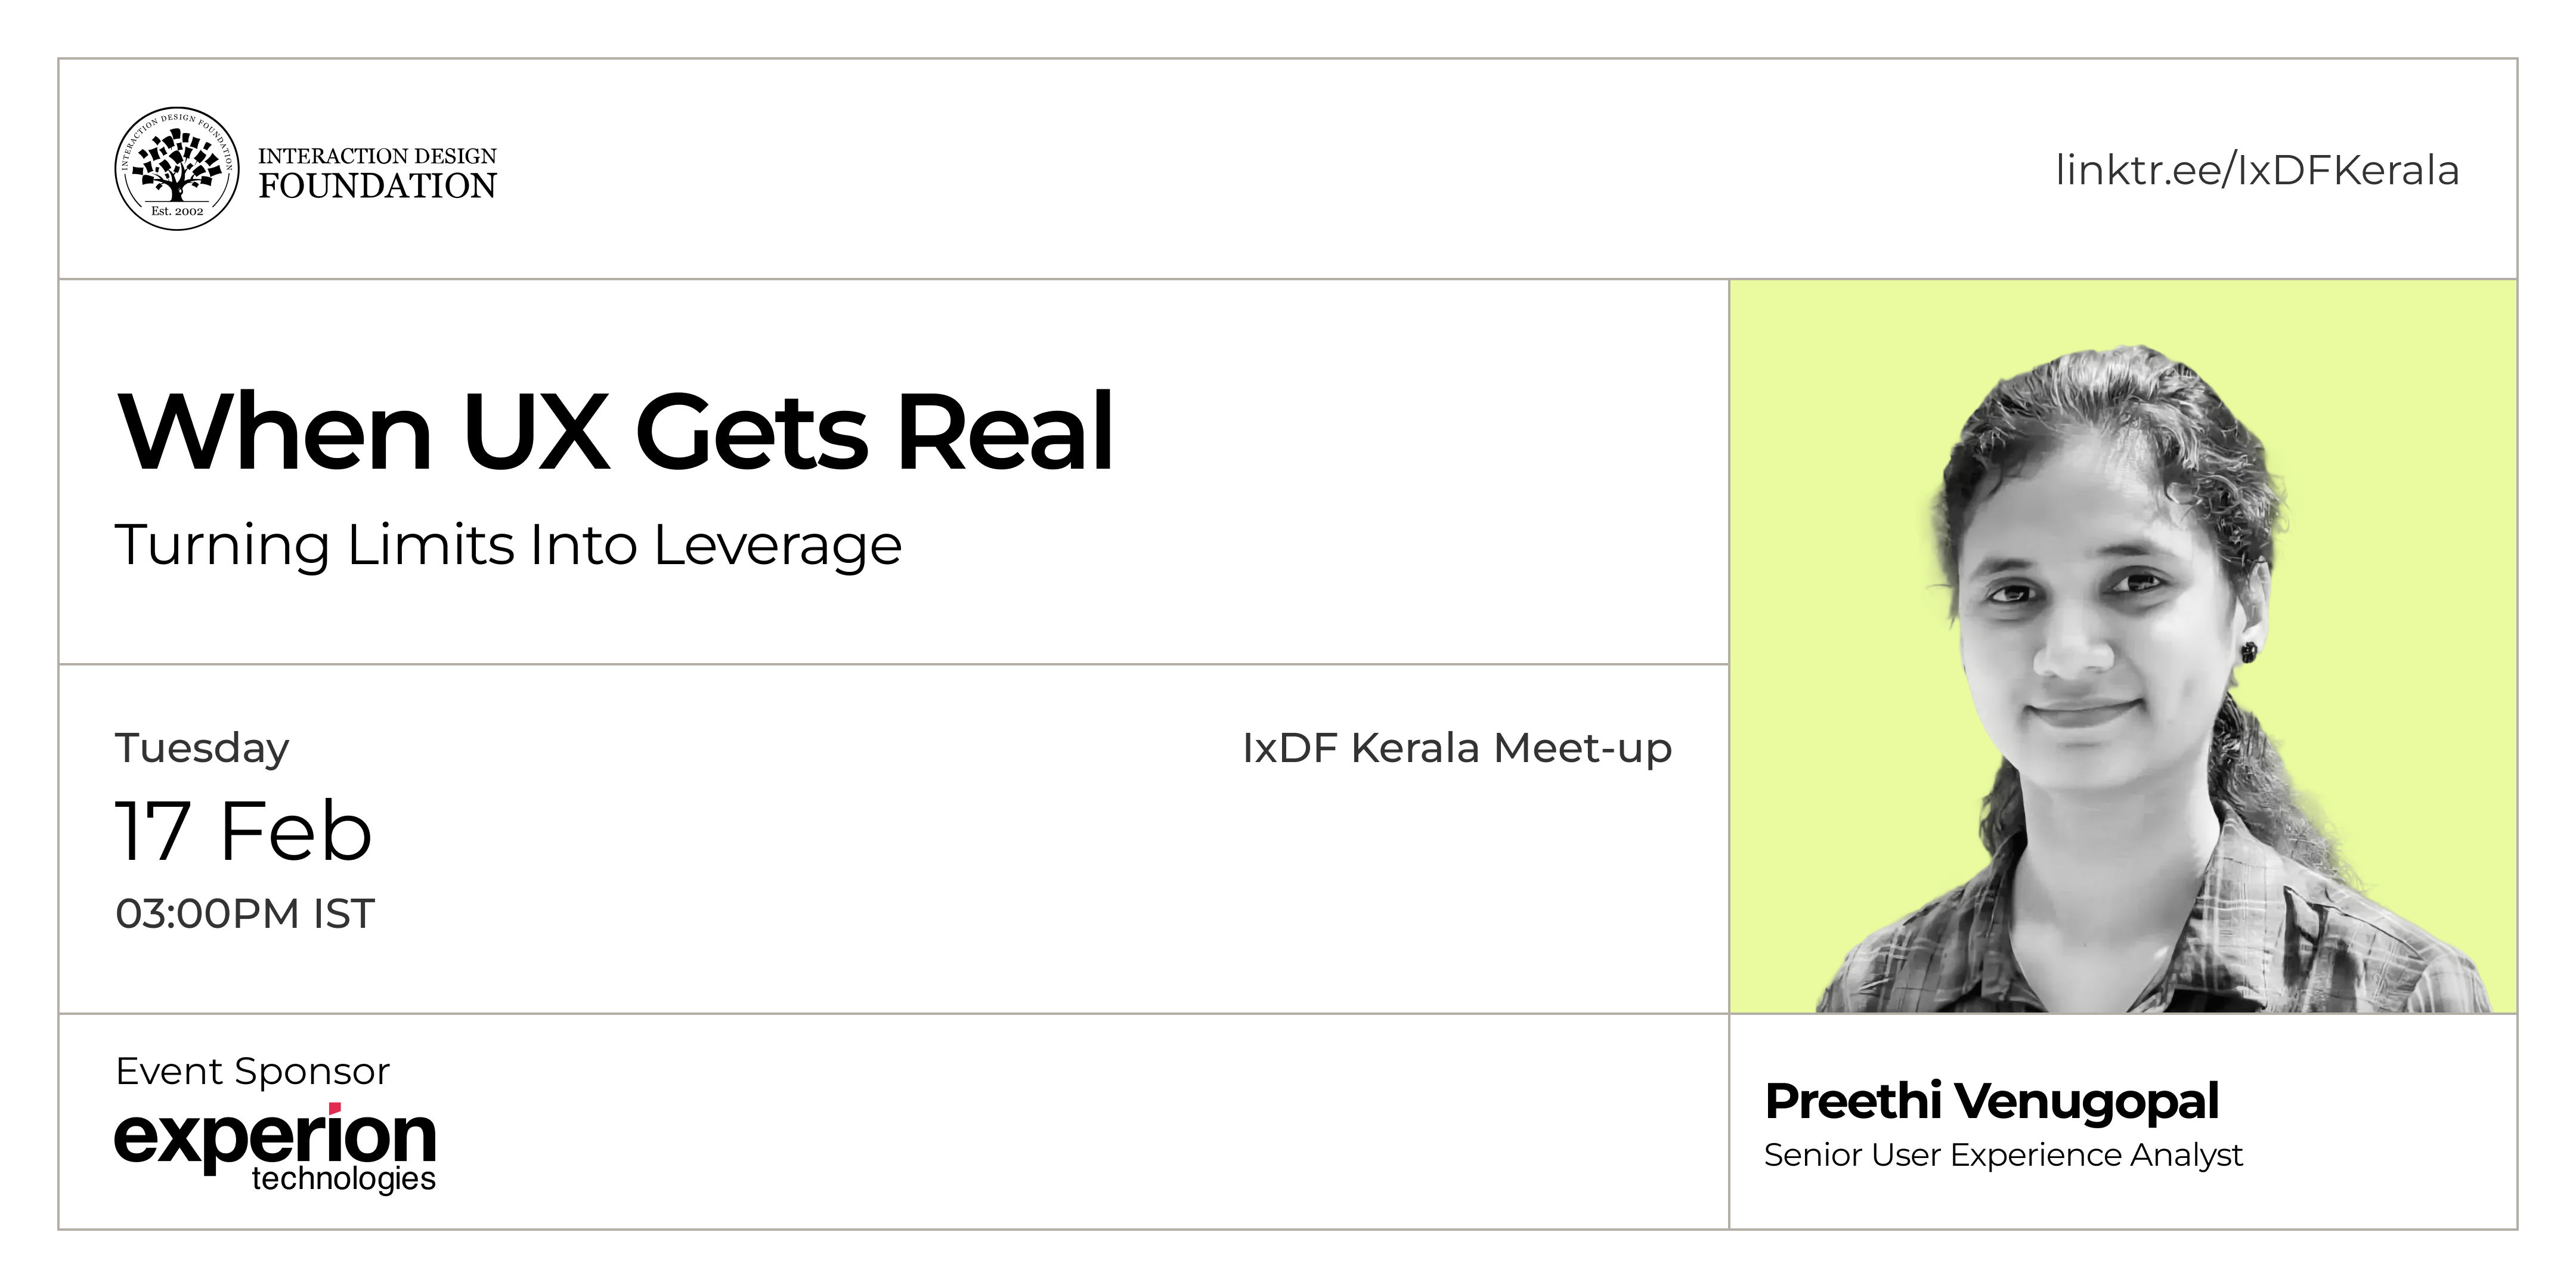Image resolution: width=2576 pixels, height=1288 pixels.
Task: Click "technologies" text under the experion logo
Action: [x=343, y=1179]
